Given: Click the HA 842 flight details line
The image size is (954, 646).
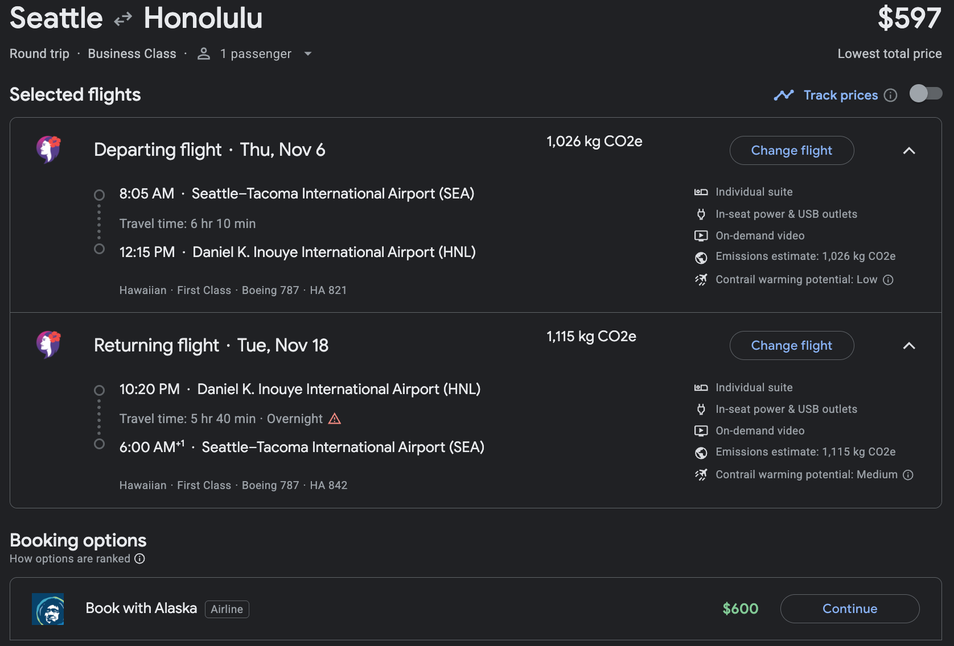Looking at the screenshot, I should pos(233,485).
